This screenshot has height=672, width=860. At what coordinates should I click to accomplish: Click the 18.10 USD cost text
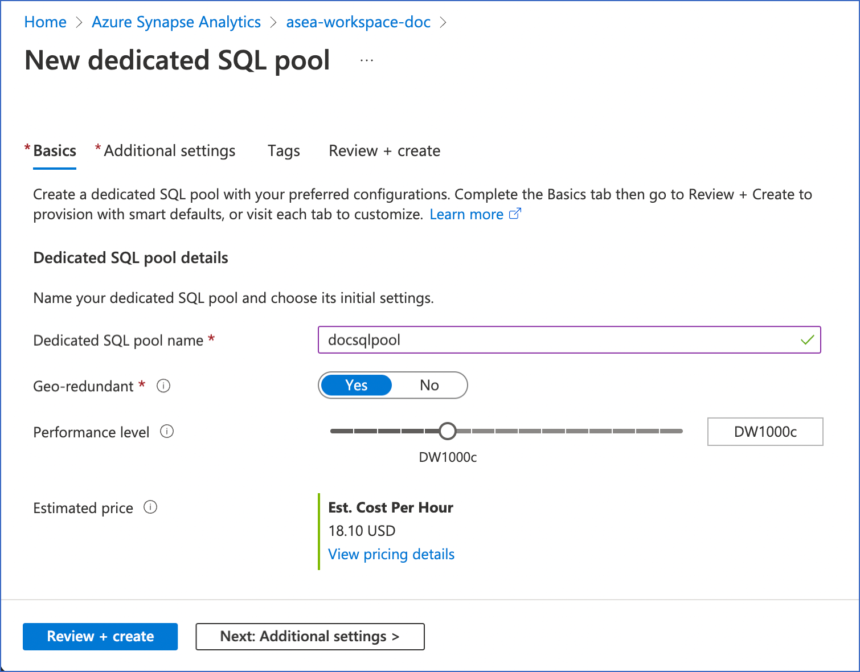coord(362,531)
